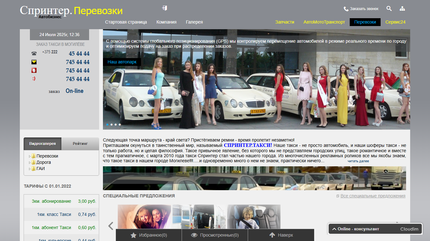Click the up arrow icon beside Наверх
The height and width of the screenshot is (241, 430).
point(272,235)
